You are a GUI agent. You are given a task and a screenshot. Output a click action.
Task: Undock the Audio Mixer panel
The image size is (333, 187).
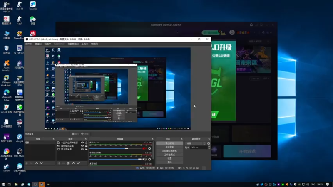coord(152,139)
